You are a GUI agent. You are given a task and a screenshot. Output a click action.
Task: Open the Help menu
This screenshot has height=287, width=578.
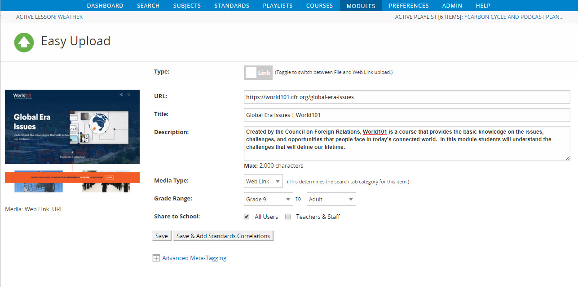point(483,5)
